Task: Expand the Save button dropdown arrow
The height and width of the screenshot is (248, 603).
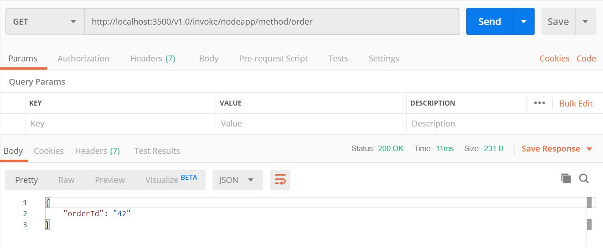Action: pyautogui.click(x=585, y=22)
